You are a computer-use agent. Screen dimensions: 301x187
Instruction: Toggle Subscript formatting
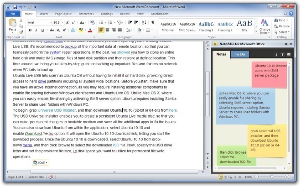[58, 30]
